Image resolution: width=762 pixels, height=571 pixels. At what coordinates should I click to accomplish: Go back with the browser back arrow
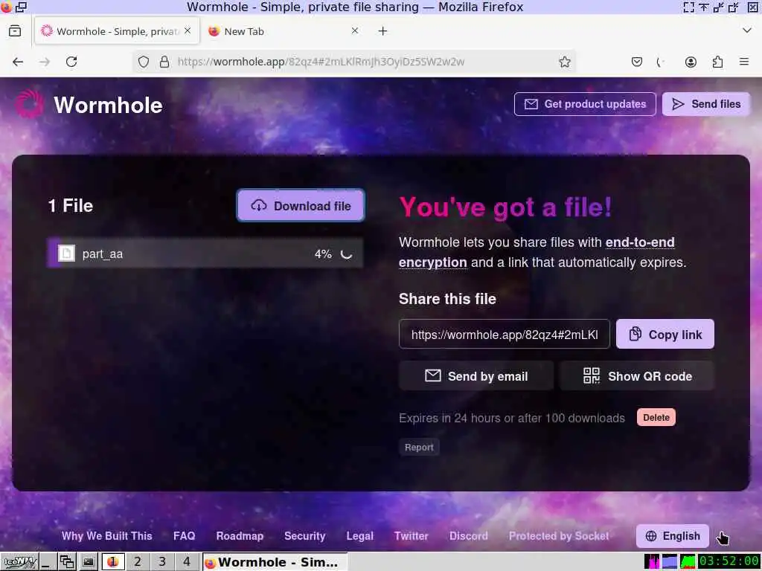[18, 62]
